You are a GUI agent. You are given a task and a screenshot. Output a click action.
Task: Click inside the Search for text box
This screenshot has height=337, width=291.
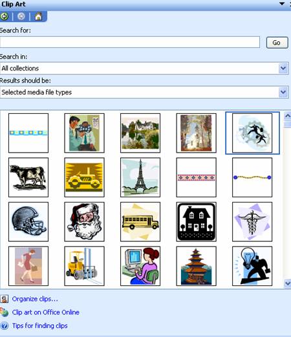pos(130,42)
